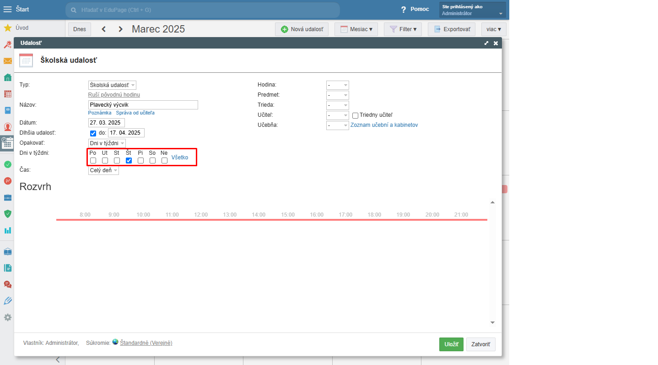Open the Typ Školská udalosť dropdown
Image resolution: width=658 pixels, height=365 pixels.
click(112, 85)
